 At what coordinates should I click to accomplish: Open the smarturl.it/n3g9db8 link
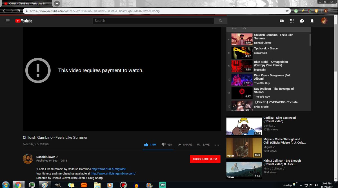click(x=109, y=169)
